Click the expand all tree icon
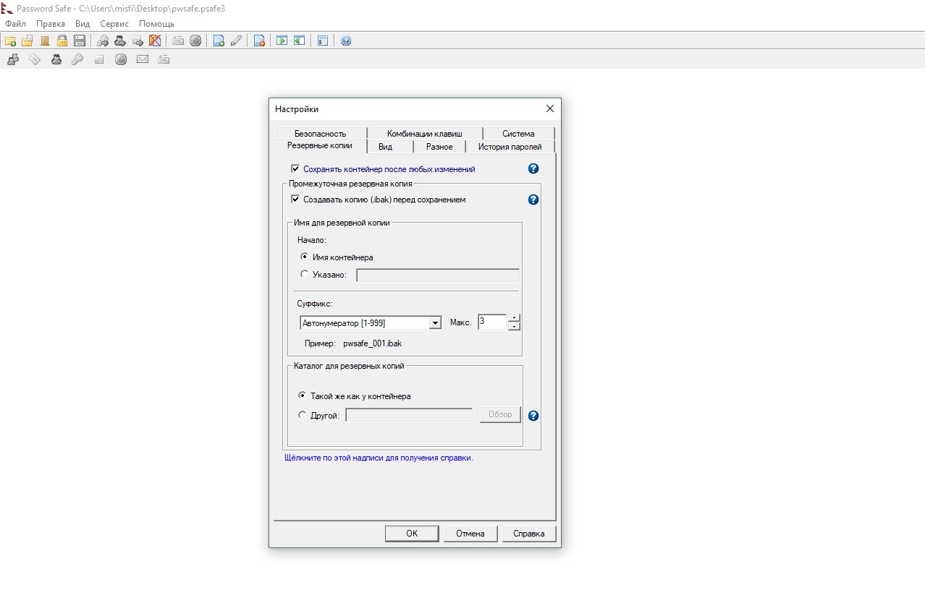This screenshot has height=590, width=925. pyautogui.click(x=282, y=40)
